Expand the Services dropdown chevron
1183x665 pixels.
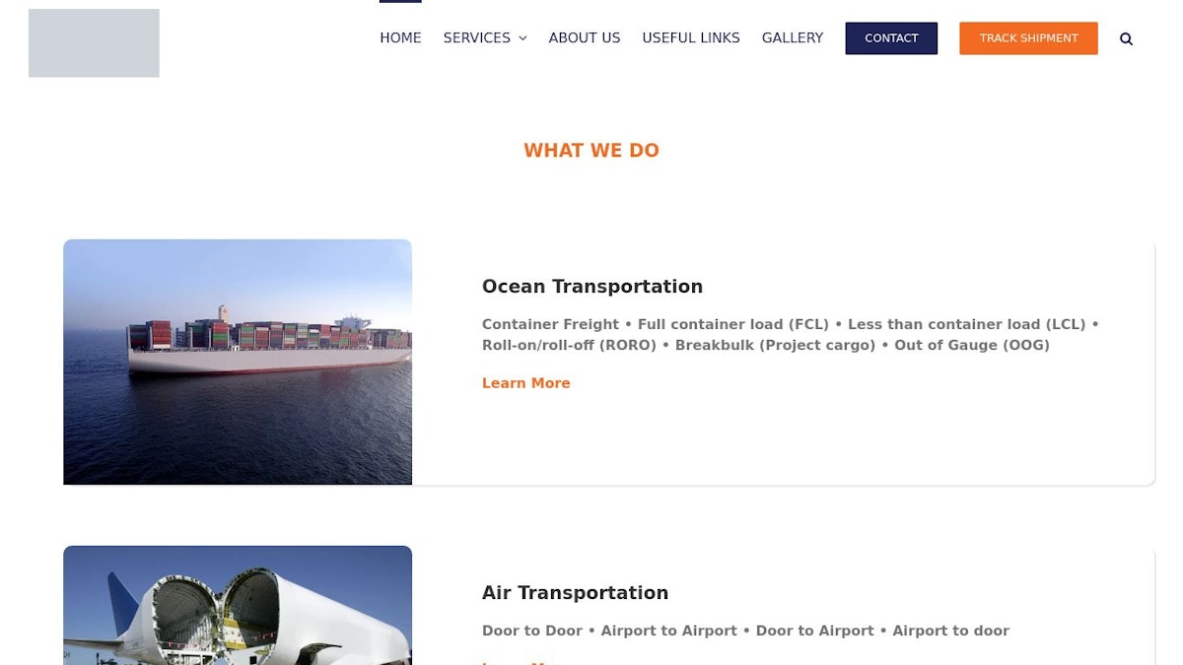click(x=522, y=38)
